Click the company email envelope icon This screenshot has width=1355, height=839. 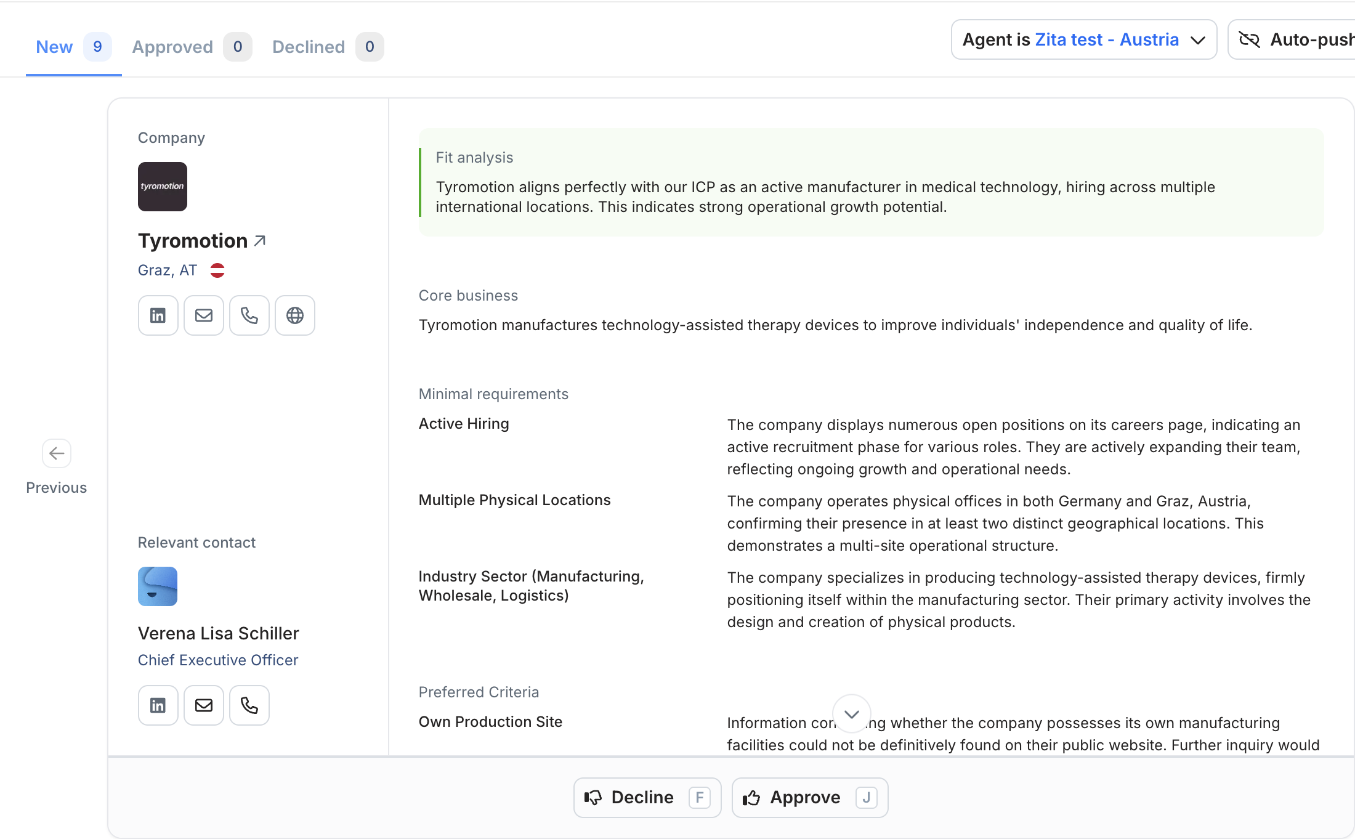click(203, 315)
